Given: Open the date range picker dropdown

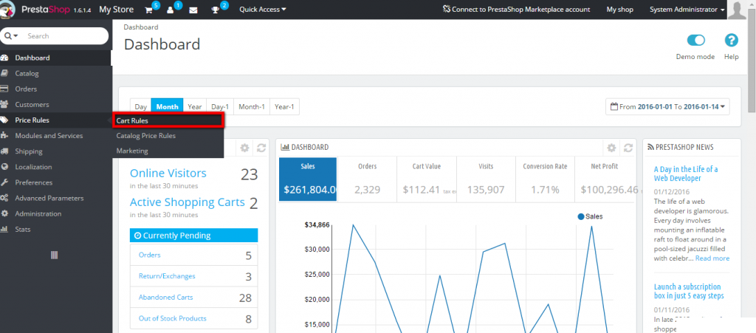Looking at the screenshot, I should pyautogui.click(x=667, y=107).
